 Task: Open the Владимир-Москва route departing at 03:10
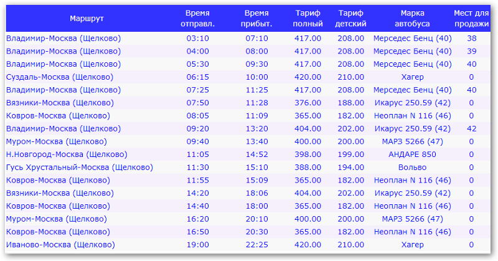pos(63,39)
